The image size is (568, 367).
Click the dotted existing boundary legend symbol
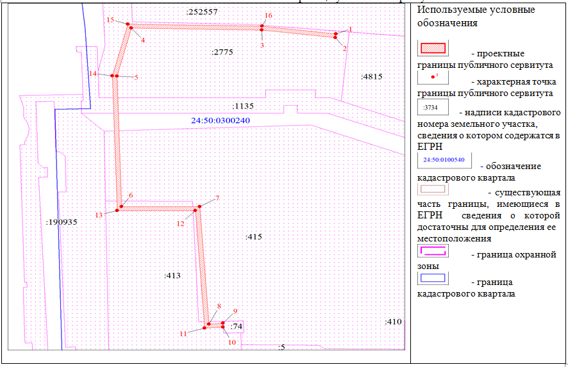click(x=433, y=189)
